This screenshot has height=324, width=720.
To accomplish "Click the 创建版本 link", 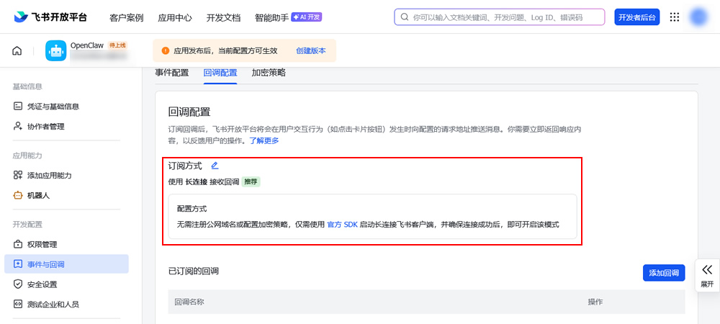I will [x=311, y=51].
